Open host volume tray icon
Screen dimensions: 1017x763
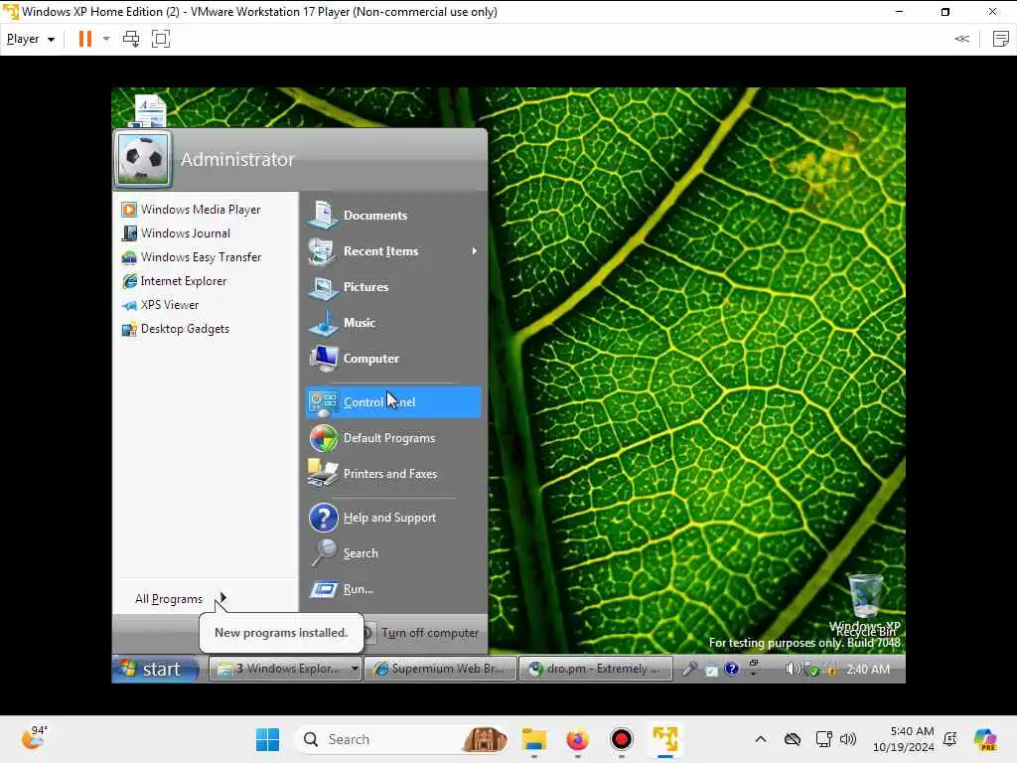click(848, 739)
